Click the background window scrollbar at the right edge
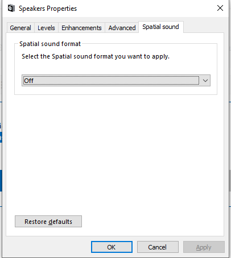This screenshot has height=258, width=231. click(230, 180)
